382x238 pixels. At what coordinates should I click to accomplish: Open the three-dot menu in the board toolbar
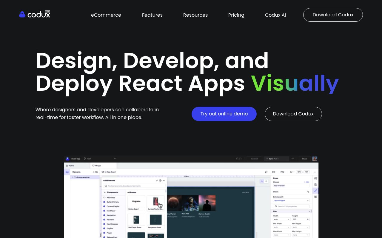[x=315, y=172]
